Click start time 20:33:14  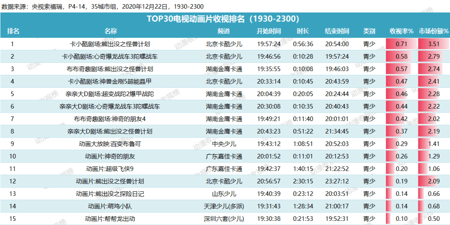click(269, 82)
